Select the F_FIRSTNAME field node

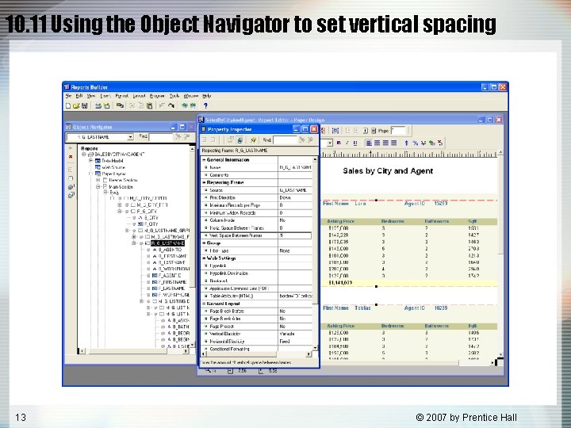pyautogui.click(x=173, y=282)
